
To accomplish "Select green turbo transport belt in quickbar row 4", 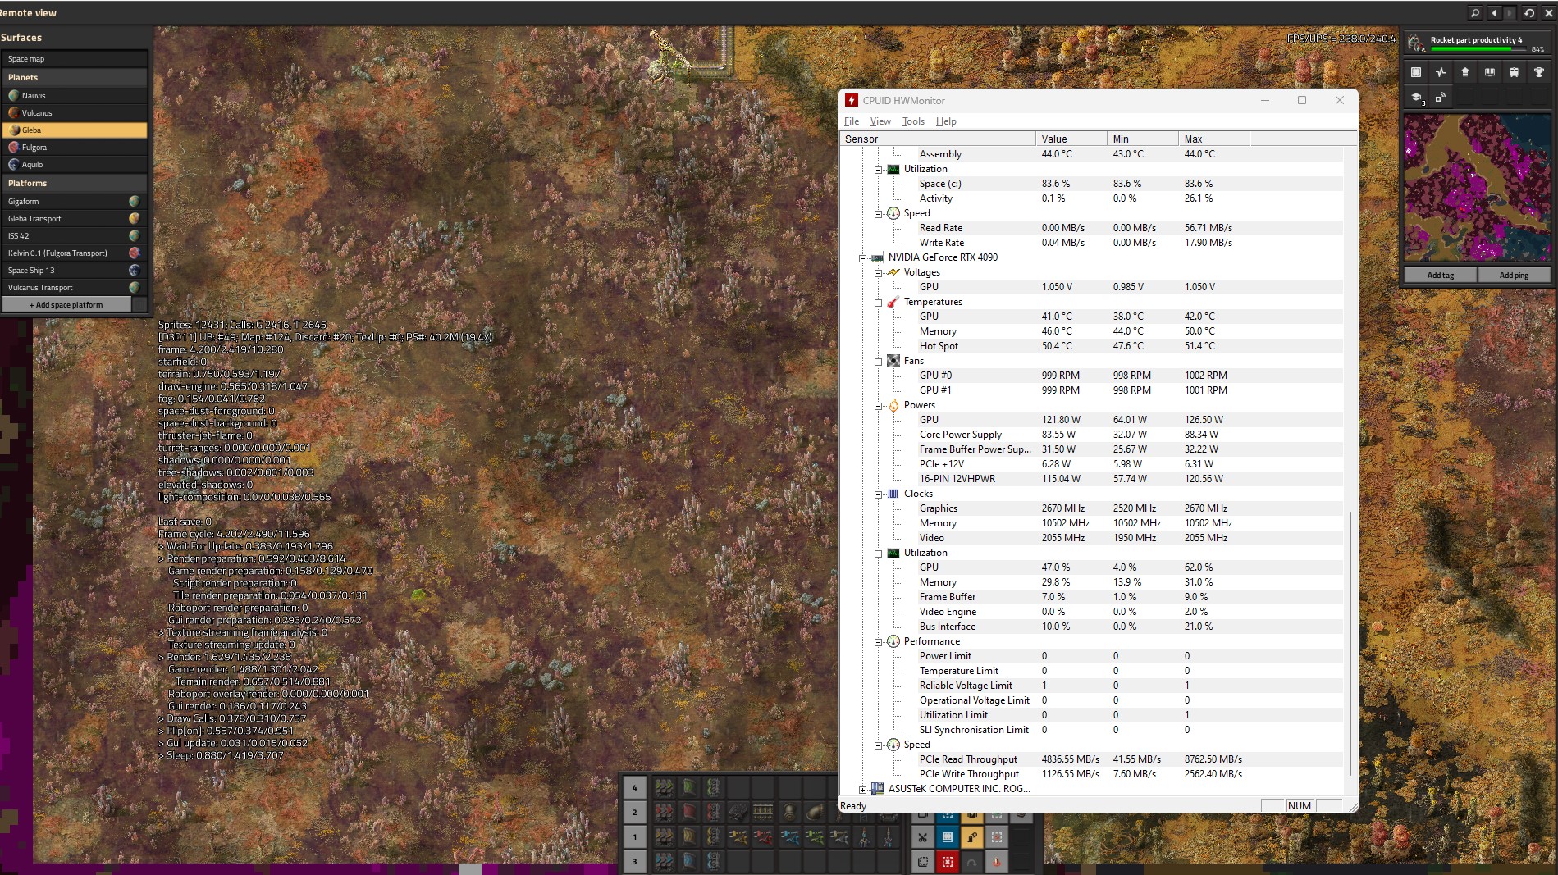I will (665, 787).
